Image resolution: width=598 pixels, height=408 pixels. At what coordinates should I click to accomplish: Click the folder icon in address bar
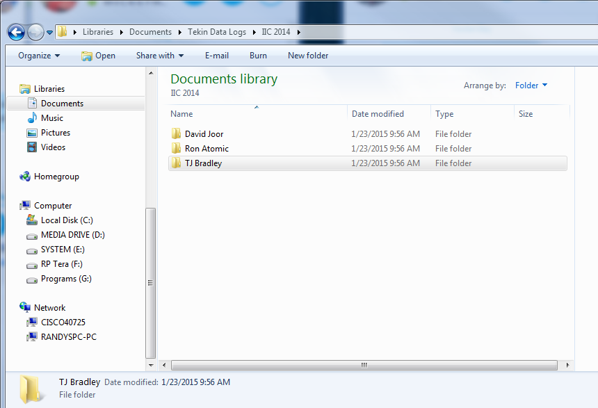(x=62, y=32)
